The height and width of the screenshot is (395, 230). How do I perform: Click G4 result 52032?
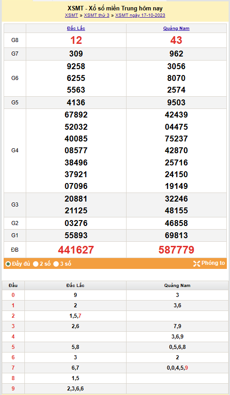pyautogui.click(x=76, y=127)
